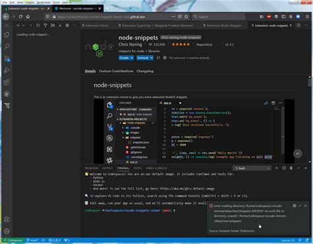
Task: Bookmark this page with the star icon
Action: coord(186,17)
